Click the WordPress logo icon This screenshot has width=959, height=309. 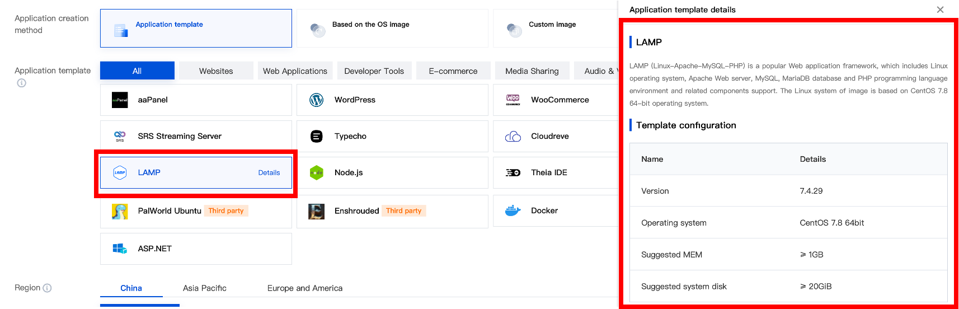[x=317, y=100]
